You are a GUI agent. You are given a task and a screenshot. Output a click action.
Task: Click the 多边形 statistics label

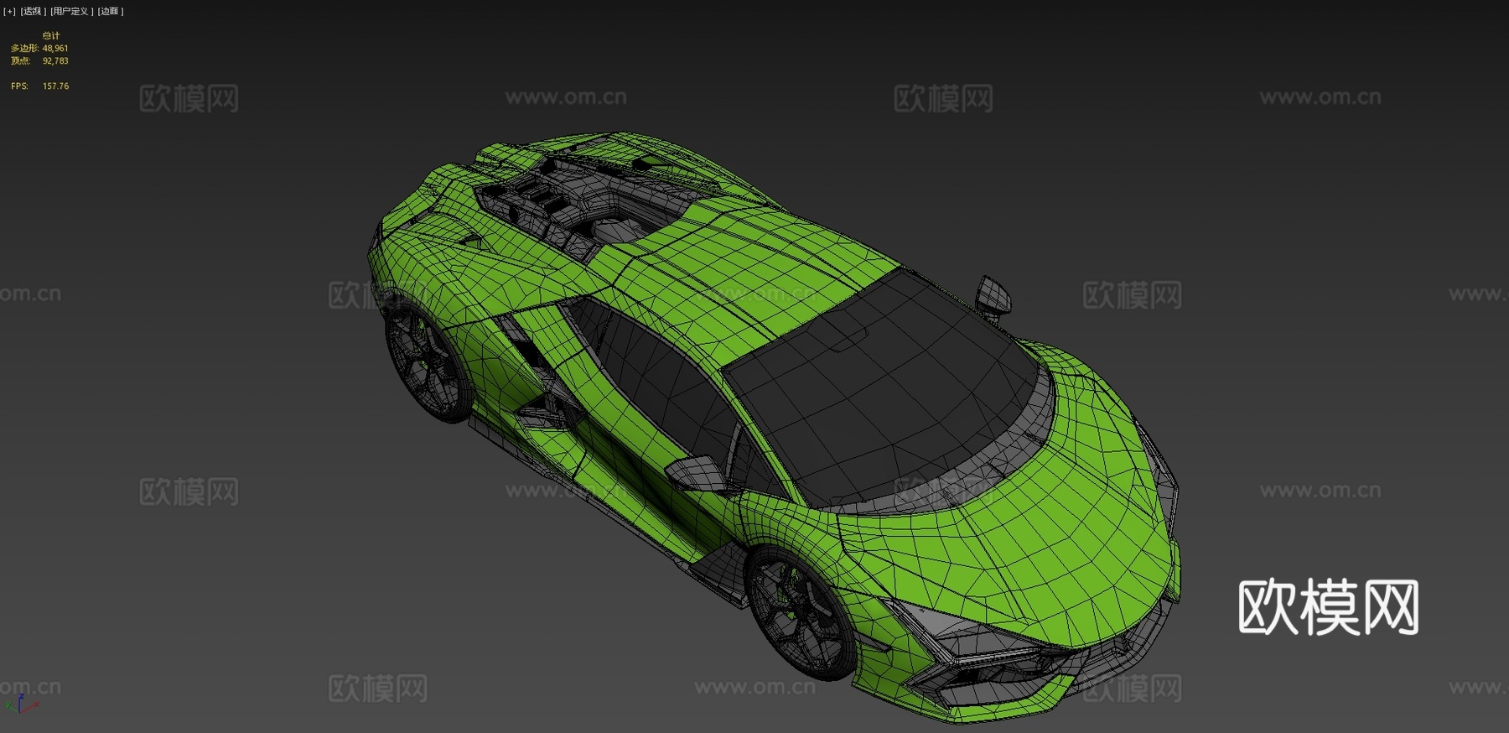tap(24, 49)
